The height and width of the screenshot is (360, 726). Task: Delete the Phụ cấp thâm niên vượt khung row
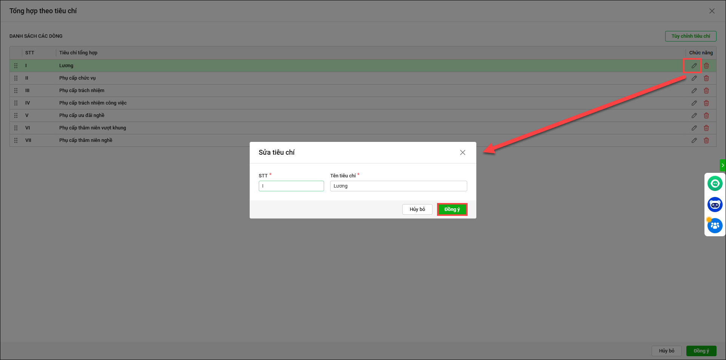[706, 128]
